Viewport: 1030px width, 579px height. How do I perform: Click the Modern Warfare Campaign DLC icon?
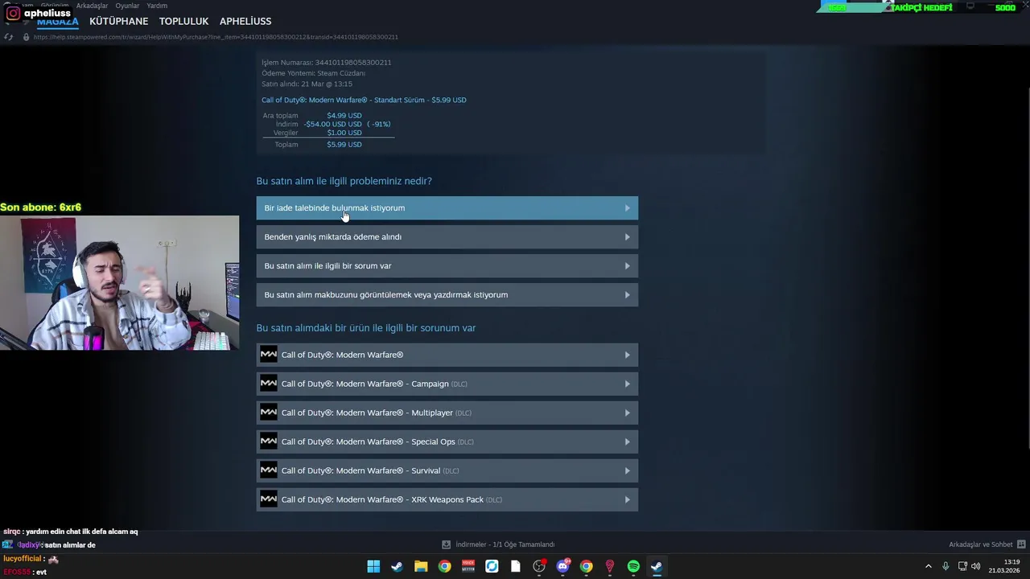(269, 384)
